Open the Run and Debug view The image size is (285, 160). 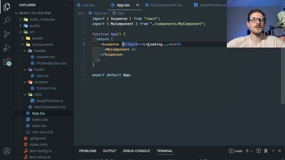click(7, 48)
